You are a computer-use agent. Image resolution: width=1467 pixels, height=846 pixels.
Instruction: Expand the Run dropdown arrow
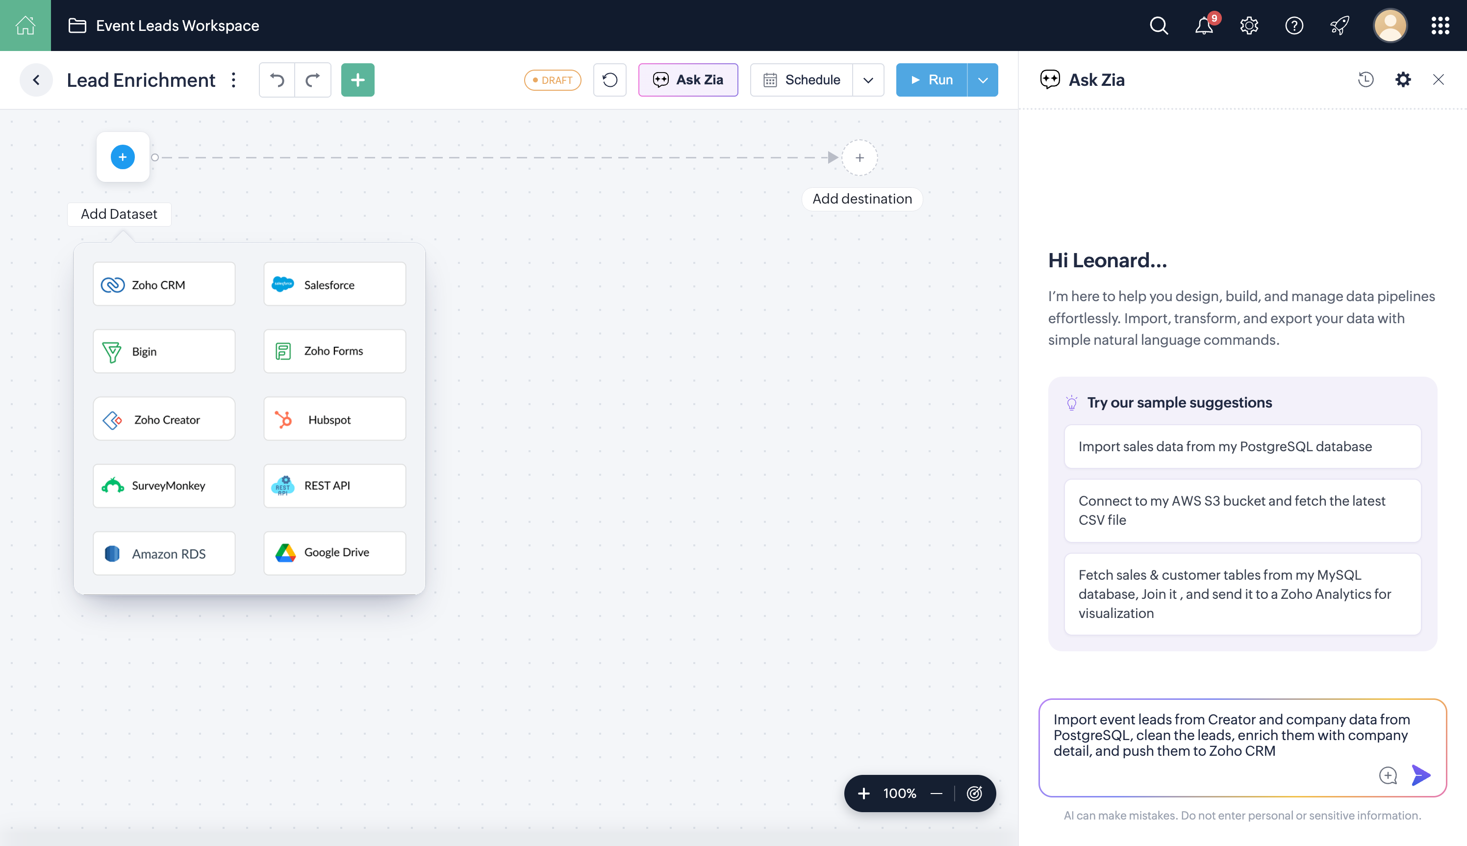point(983,80)
